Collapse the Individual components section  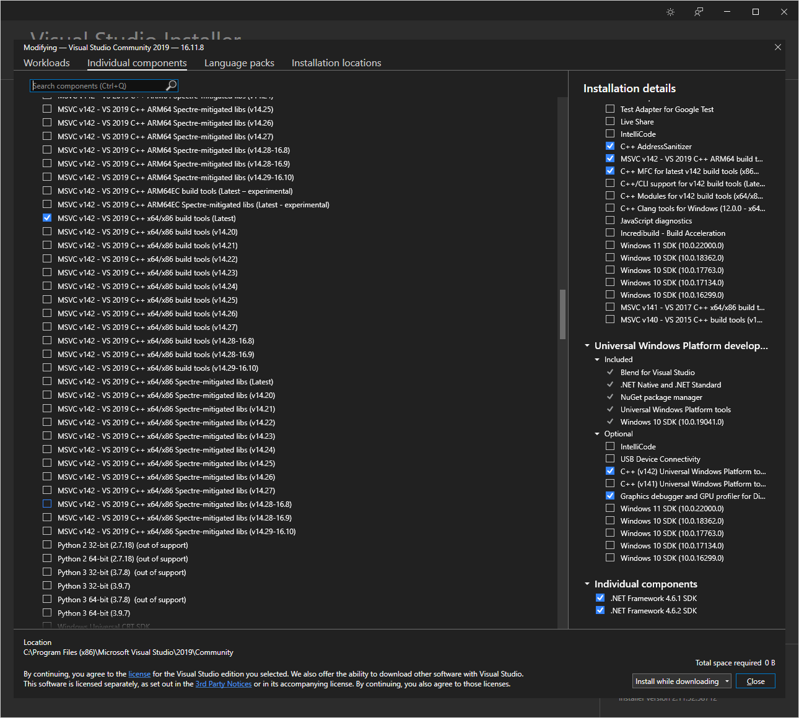(587, 584)
